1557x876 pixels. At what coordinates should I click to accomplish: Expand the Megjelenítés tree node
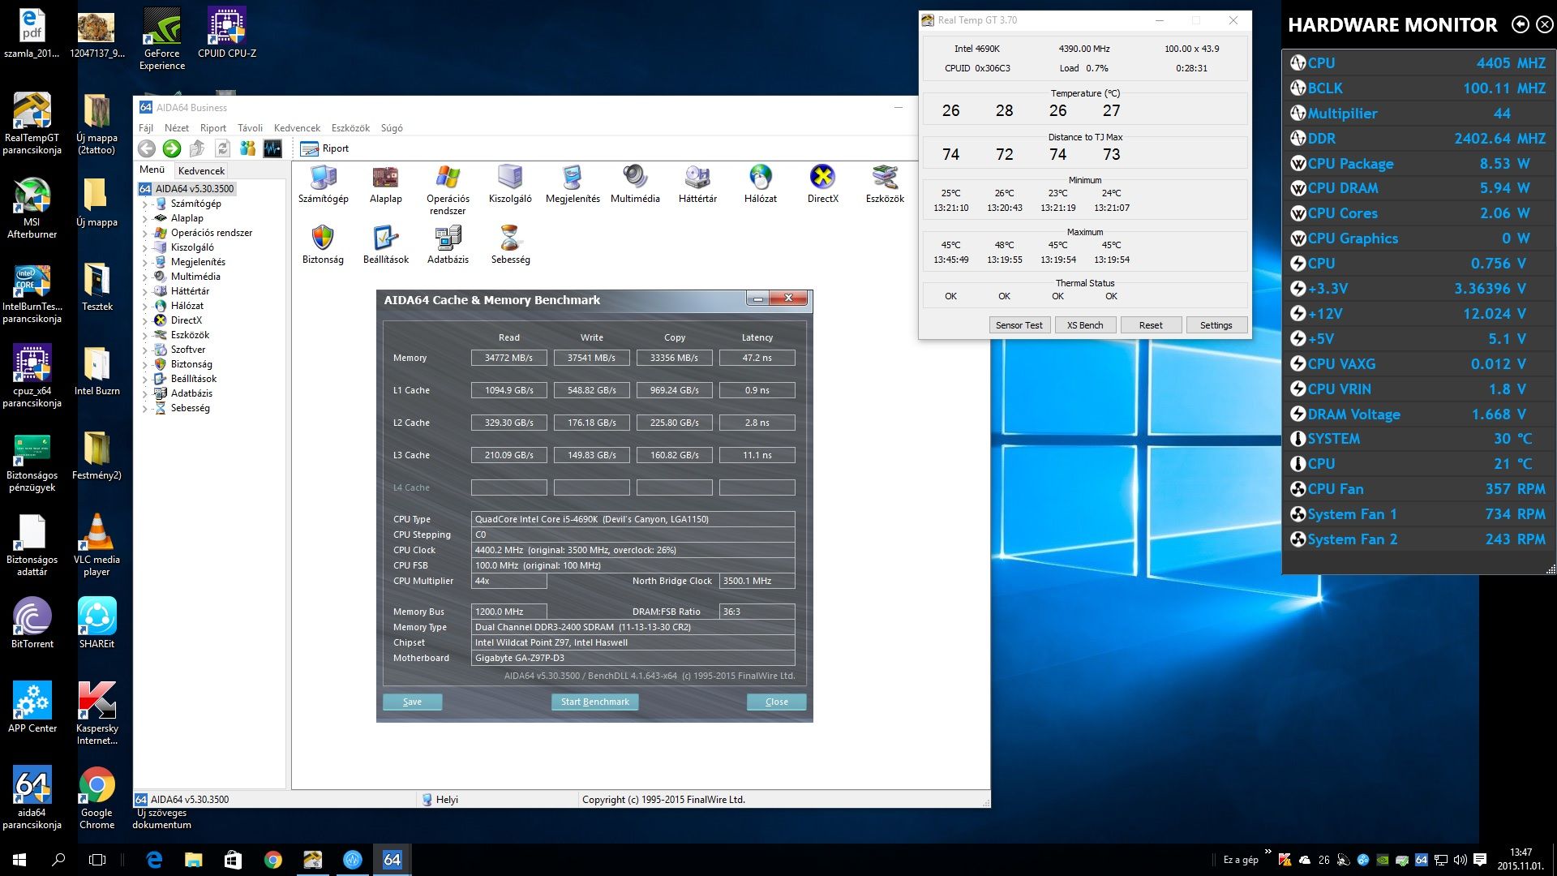pos(145,262)
